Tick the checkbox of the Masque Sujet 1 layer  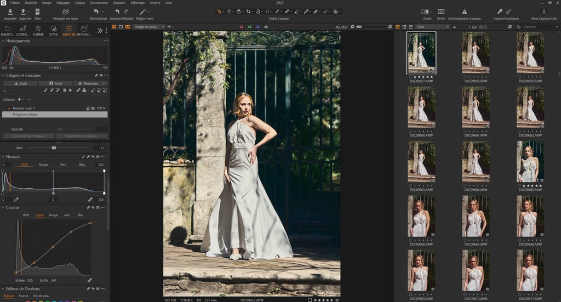pos(9,108)
